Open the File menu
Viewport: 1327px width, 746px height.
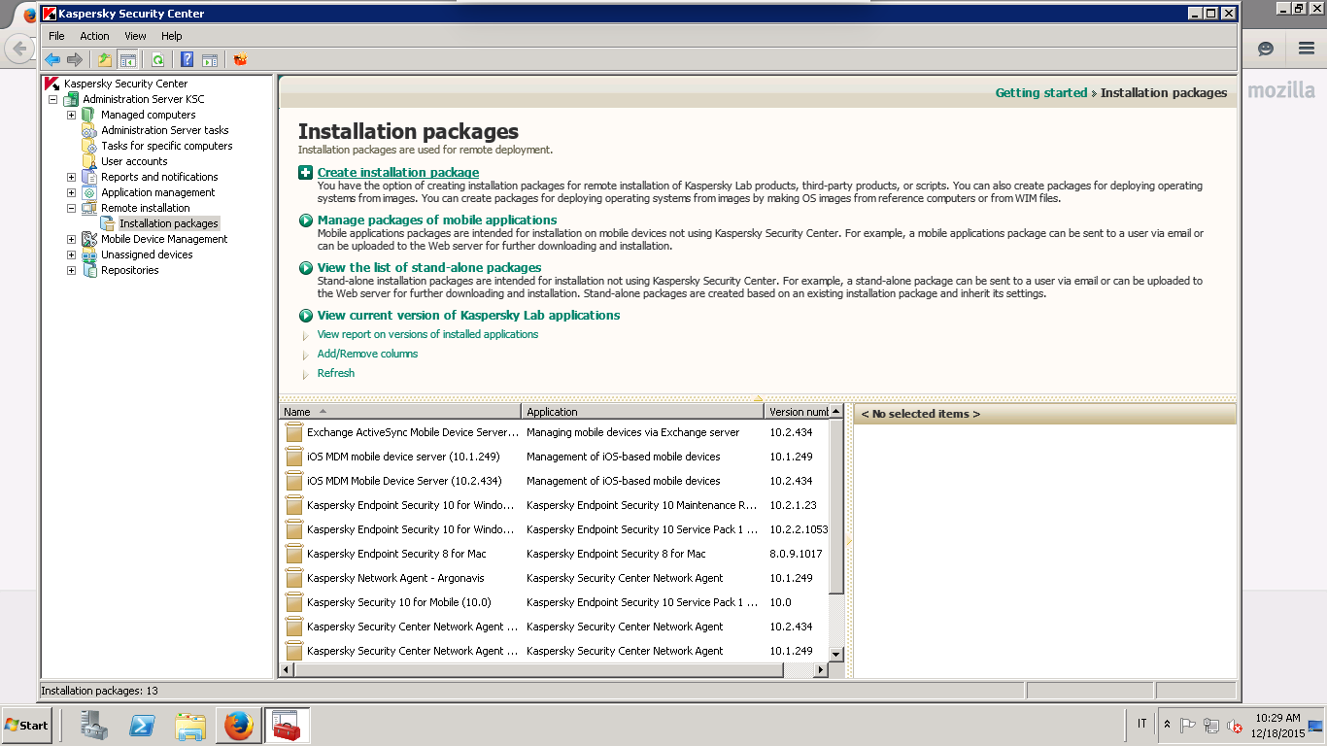[56, 36]
